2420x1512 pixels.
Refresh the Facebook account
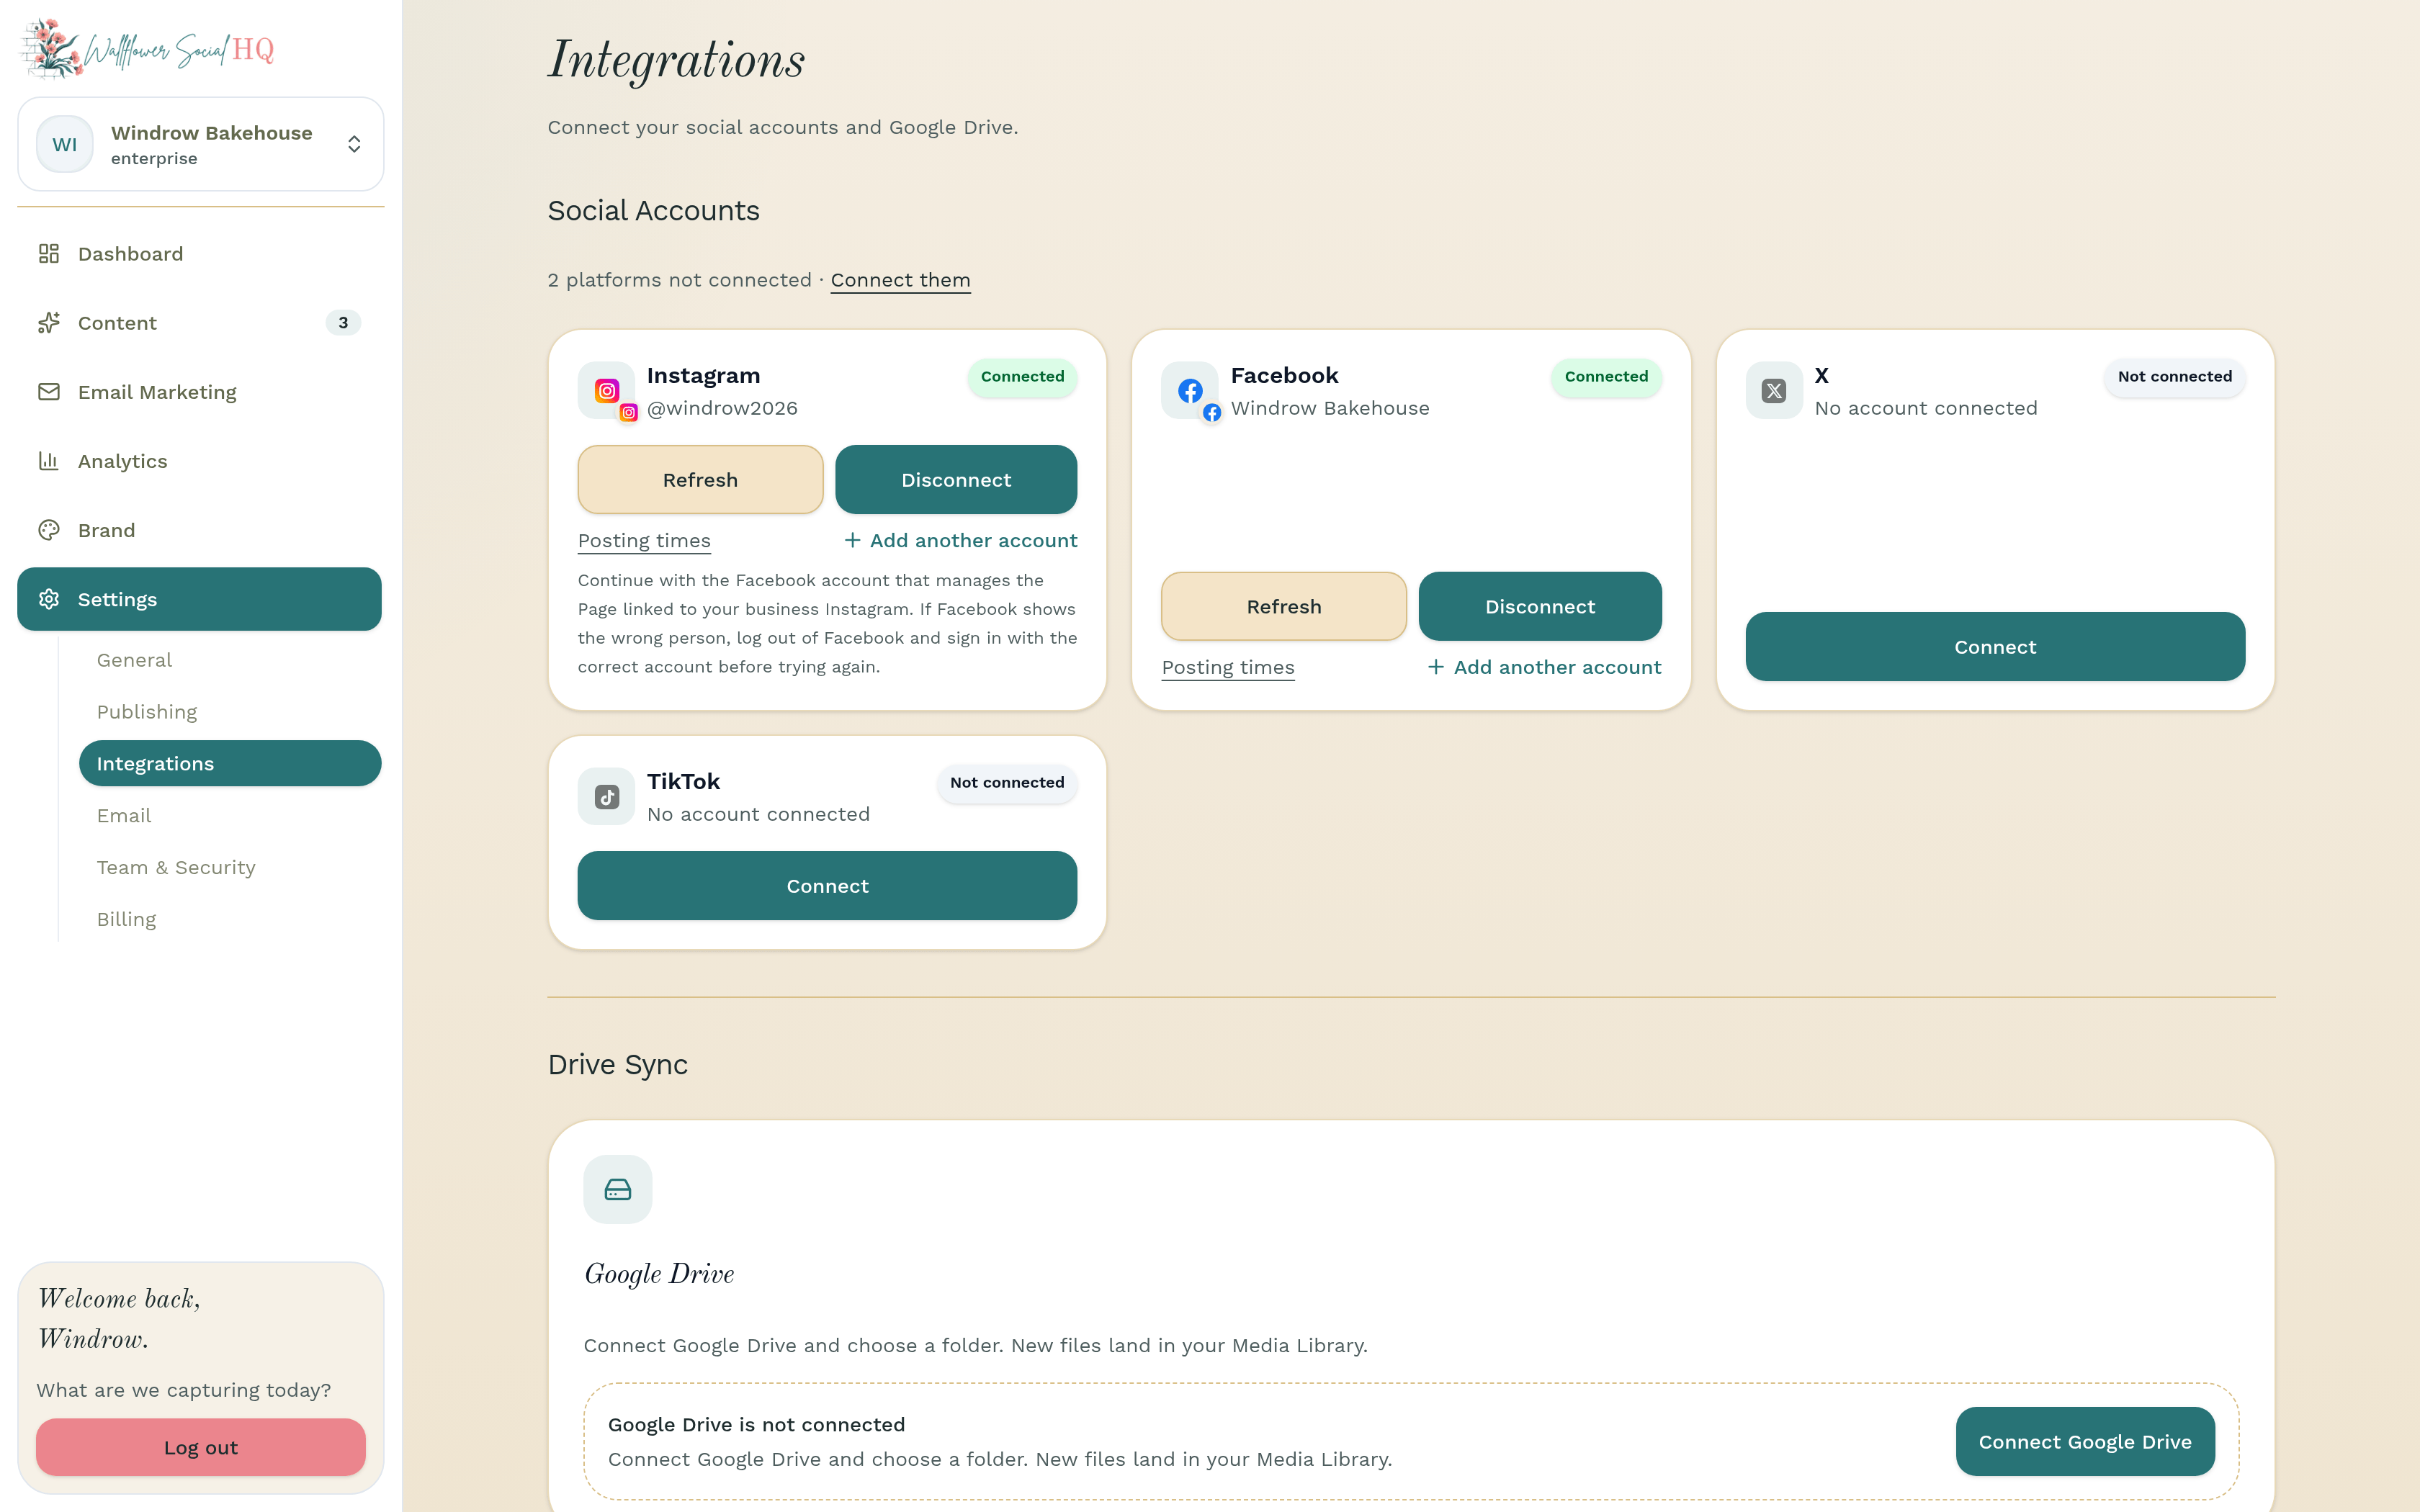(x=1284, y=607)
